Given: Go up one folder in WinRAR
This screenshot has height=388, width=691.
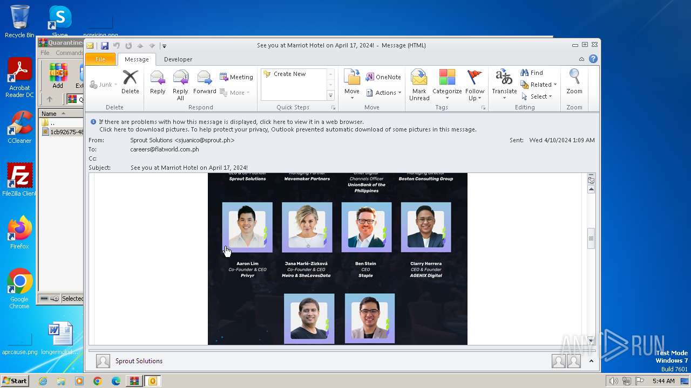Looking at the screenshot, I should point(49,99).
